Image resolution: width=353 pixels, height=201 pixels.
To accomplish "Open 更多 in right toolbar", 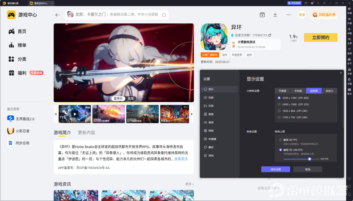I will 349,91.
